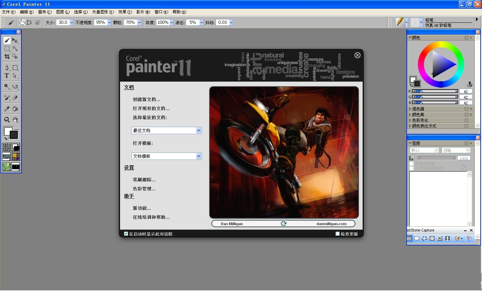Activate the Grabber hand tool
This screenshot has width=482, height=291.
(15, 120)
